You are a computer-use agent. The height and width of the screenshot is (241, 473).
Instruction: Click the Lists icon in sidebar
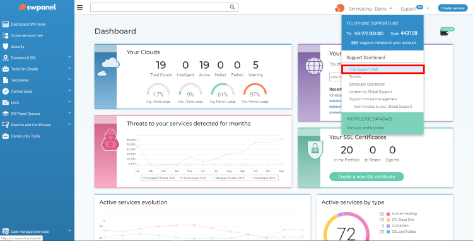coord(6,103)
